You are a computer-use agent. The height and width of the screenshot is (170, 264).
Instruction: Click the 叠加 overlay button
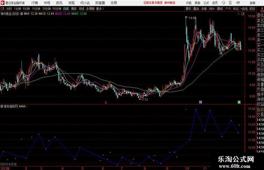pyautogui.click(x=196, y=9)
